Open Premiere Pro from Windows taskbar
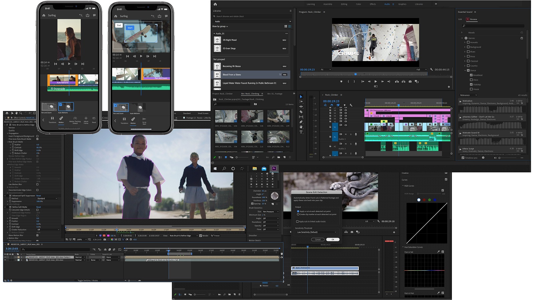The width and height of the screenshot is (534, 300). (274, 168)
